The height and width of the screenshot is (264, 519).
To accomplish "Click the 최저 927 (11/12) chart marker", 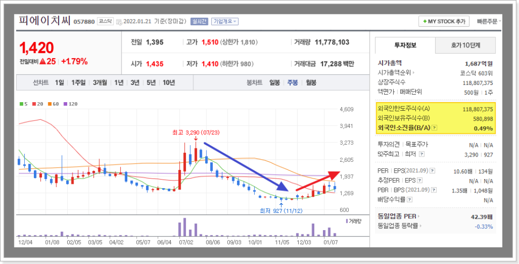I will 281,210.
